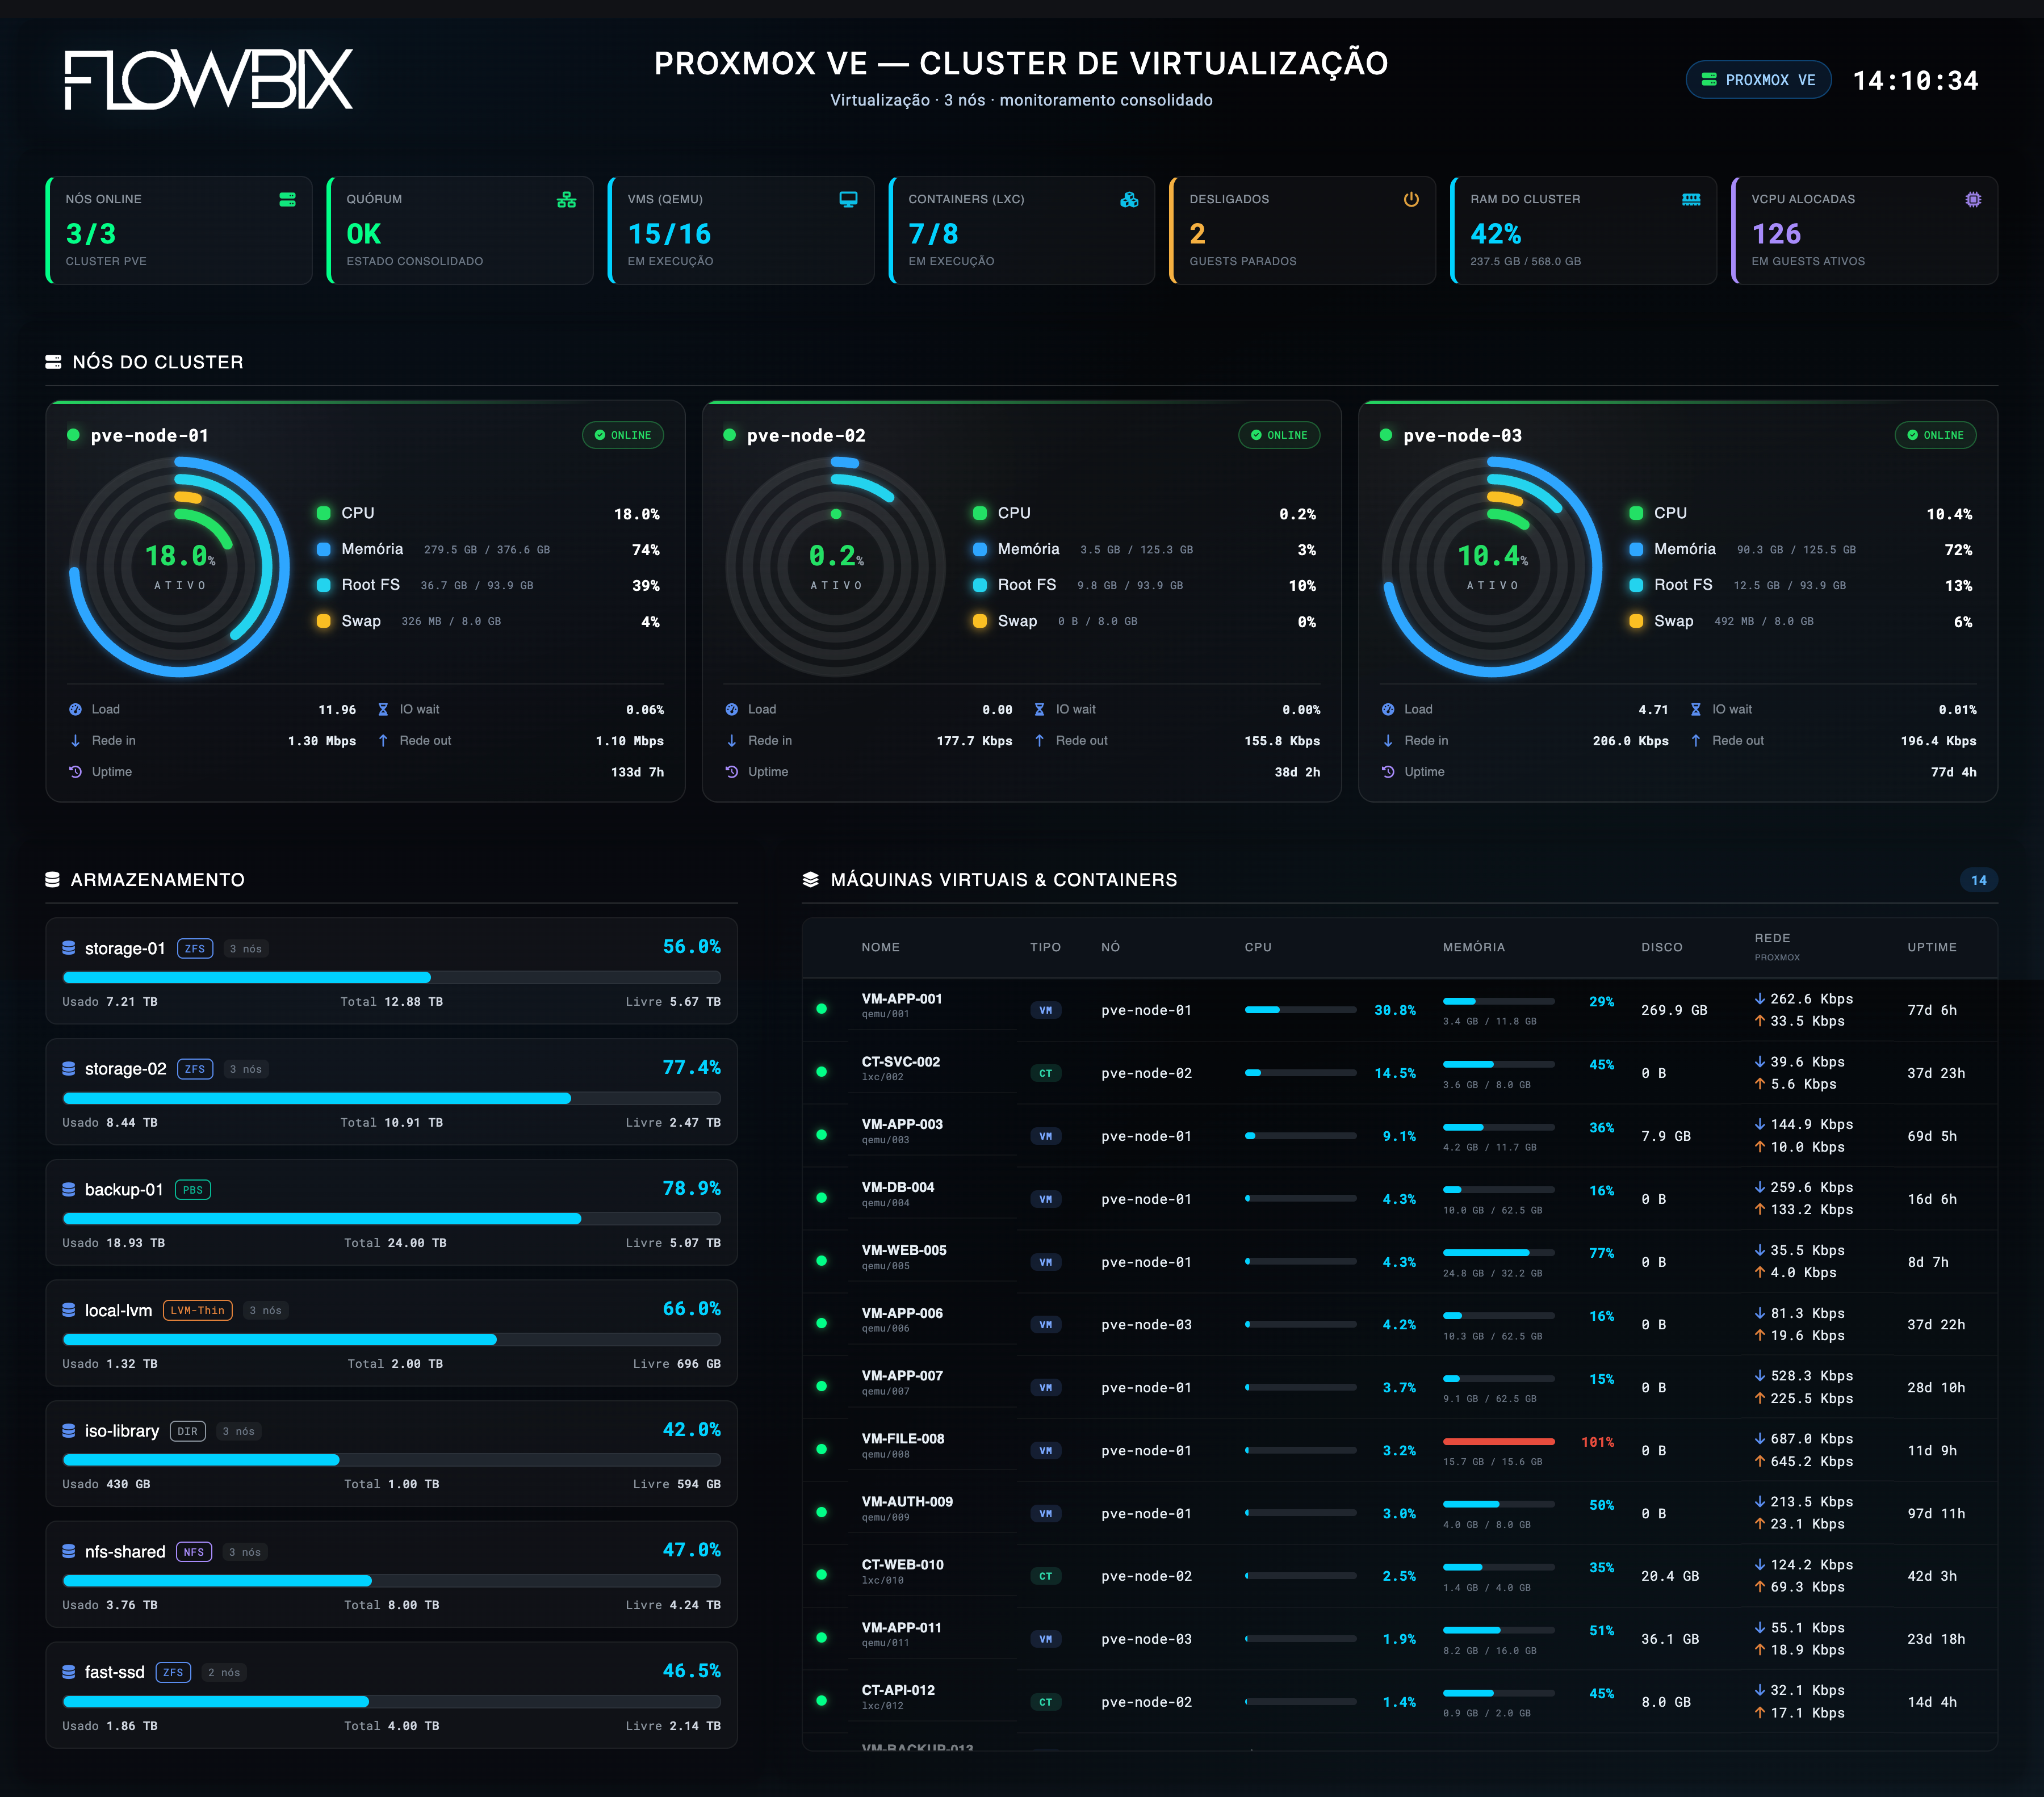Click the backup-01 database icon
This screenshot has width=2044, height=1797.
click(x=69, y=1189)
